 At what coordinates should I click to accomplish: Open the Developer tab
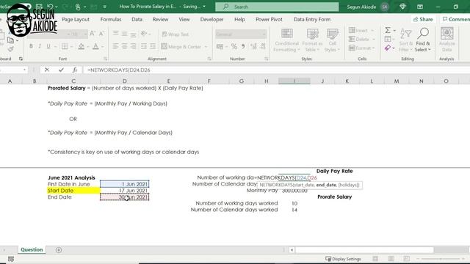coord(211,19)
